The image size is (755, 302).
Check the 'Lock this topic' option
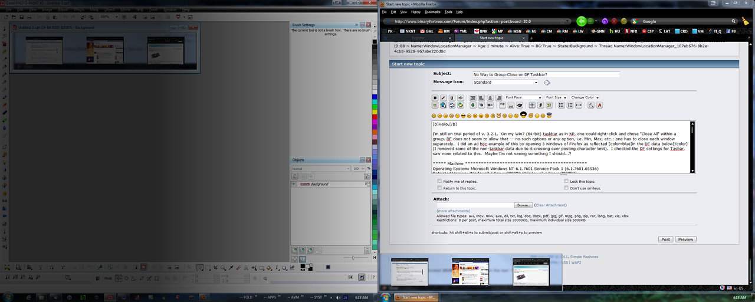(x=566, y=181)
